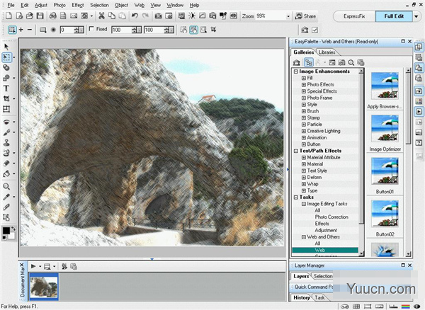
Task: Open the Zoom percentage dropdown
Action: tap(288, 16)
